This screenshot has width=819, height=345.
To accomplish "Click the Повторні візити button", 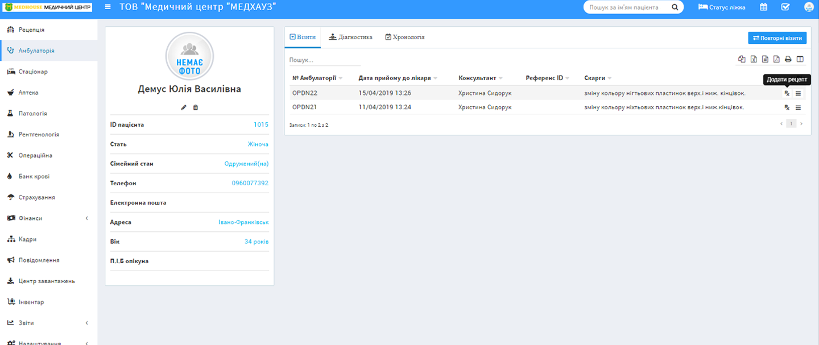I will (777, 38).
